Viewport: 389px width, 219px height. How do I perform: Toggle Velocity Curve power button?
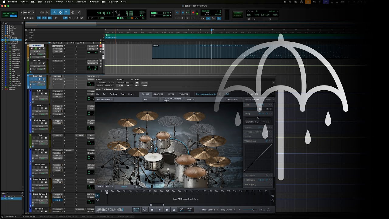pos(267,141)
